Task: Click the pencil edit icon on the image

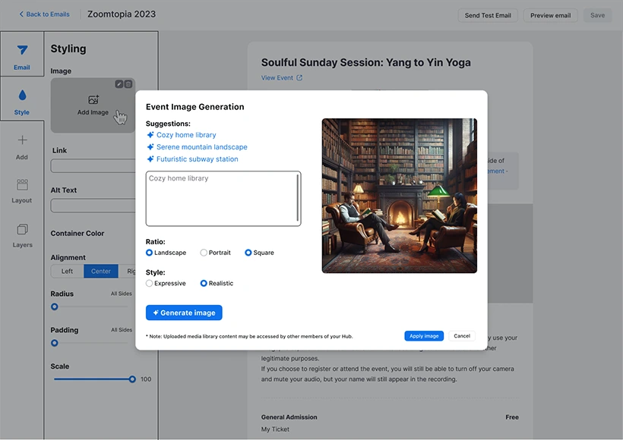Action: coord(119,83)
